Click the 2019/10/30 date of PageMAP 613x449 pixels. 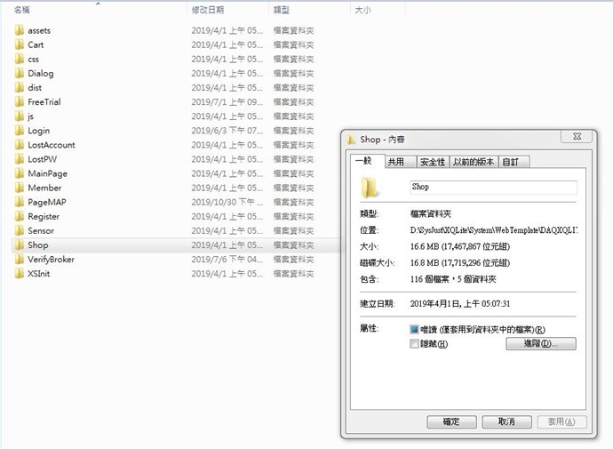point(227,202)
